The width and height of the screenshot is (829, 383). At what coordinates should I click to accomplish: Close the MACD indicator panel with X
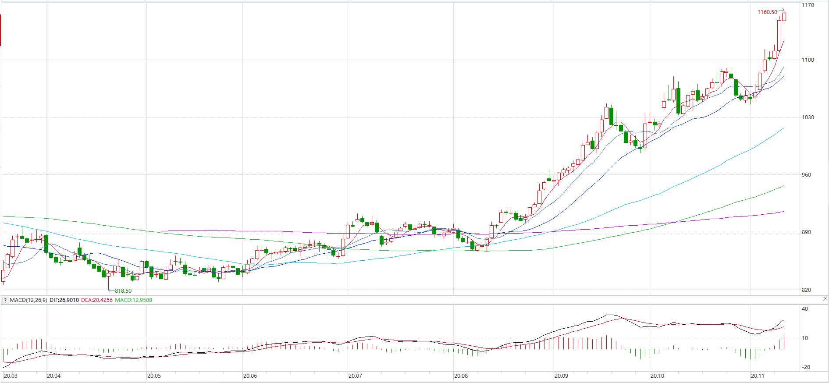click(825, 299)
